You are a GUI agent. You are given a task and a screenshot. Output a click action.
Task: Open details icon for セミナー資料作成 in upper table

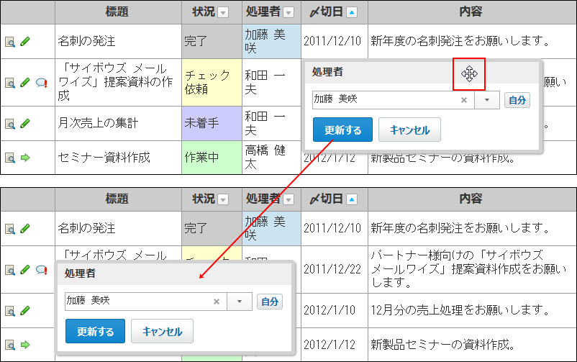[10, 158]
